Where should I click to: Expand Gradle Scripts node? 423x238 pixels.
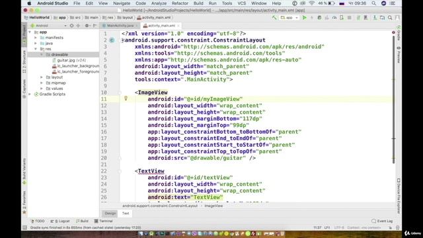coord(30,95)
